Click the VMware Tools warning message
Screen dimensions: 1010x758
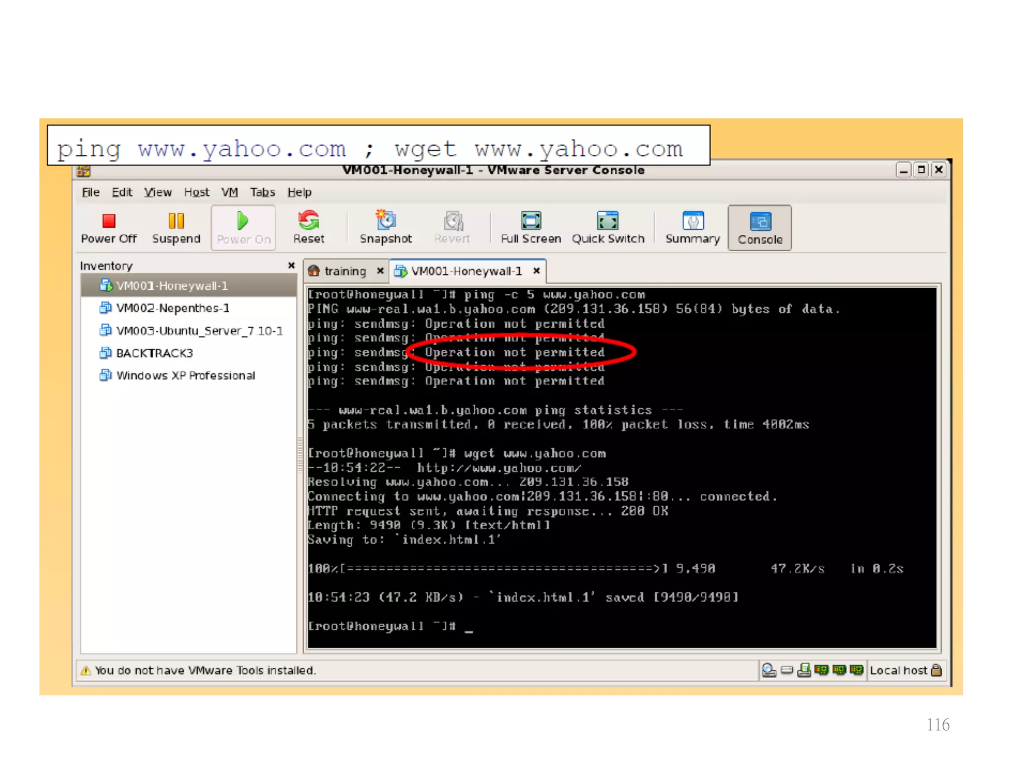pos(205,670)
